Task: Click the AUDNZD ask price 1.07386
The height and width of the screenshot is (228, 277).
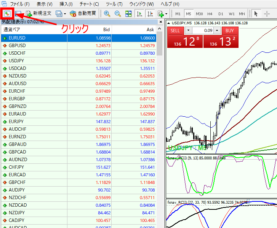Action: click(147, 160)
